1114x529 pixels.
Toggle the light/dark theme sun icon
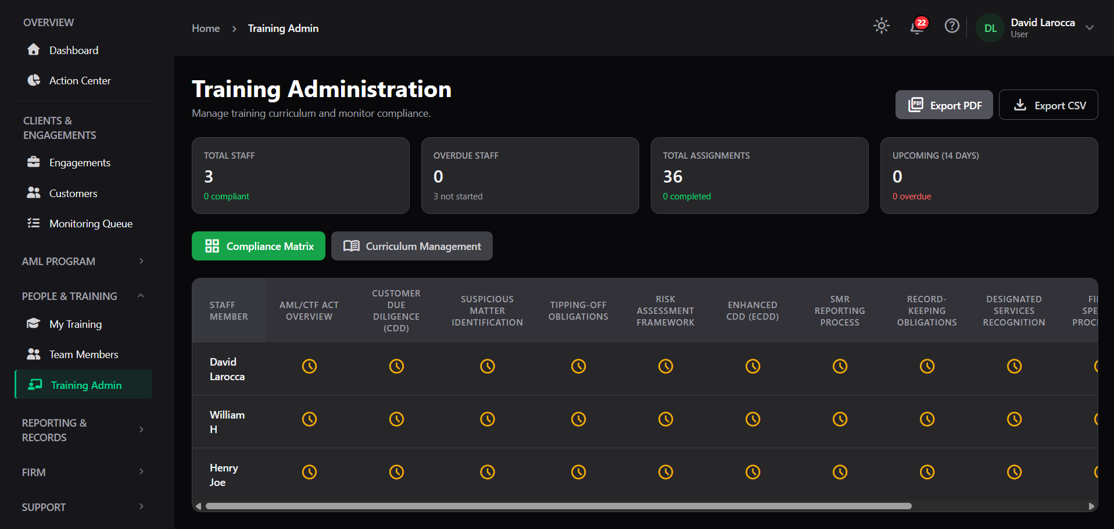click(x=882, y=26)
